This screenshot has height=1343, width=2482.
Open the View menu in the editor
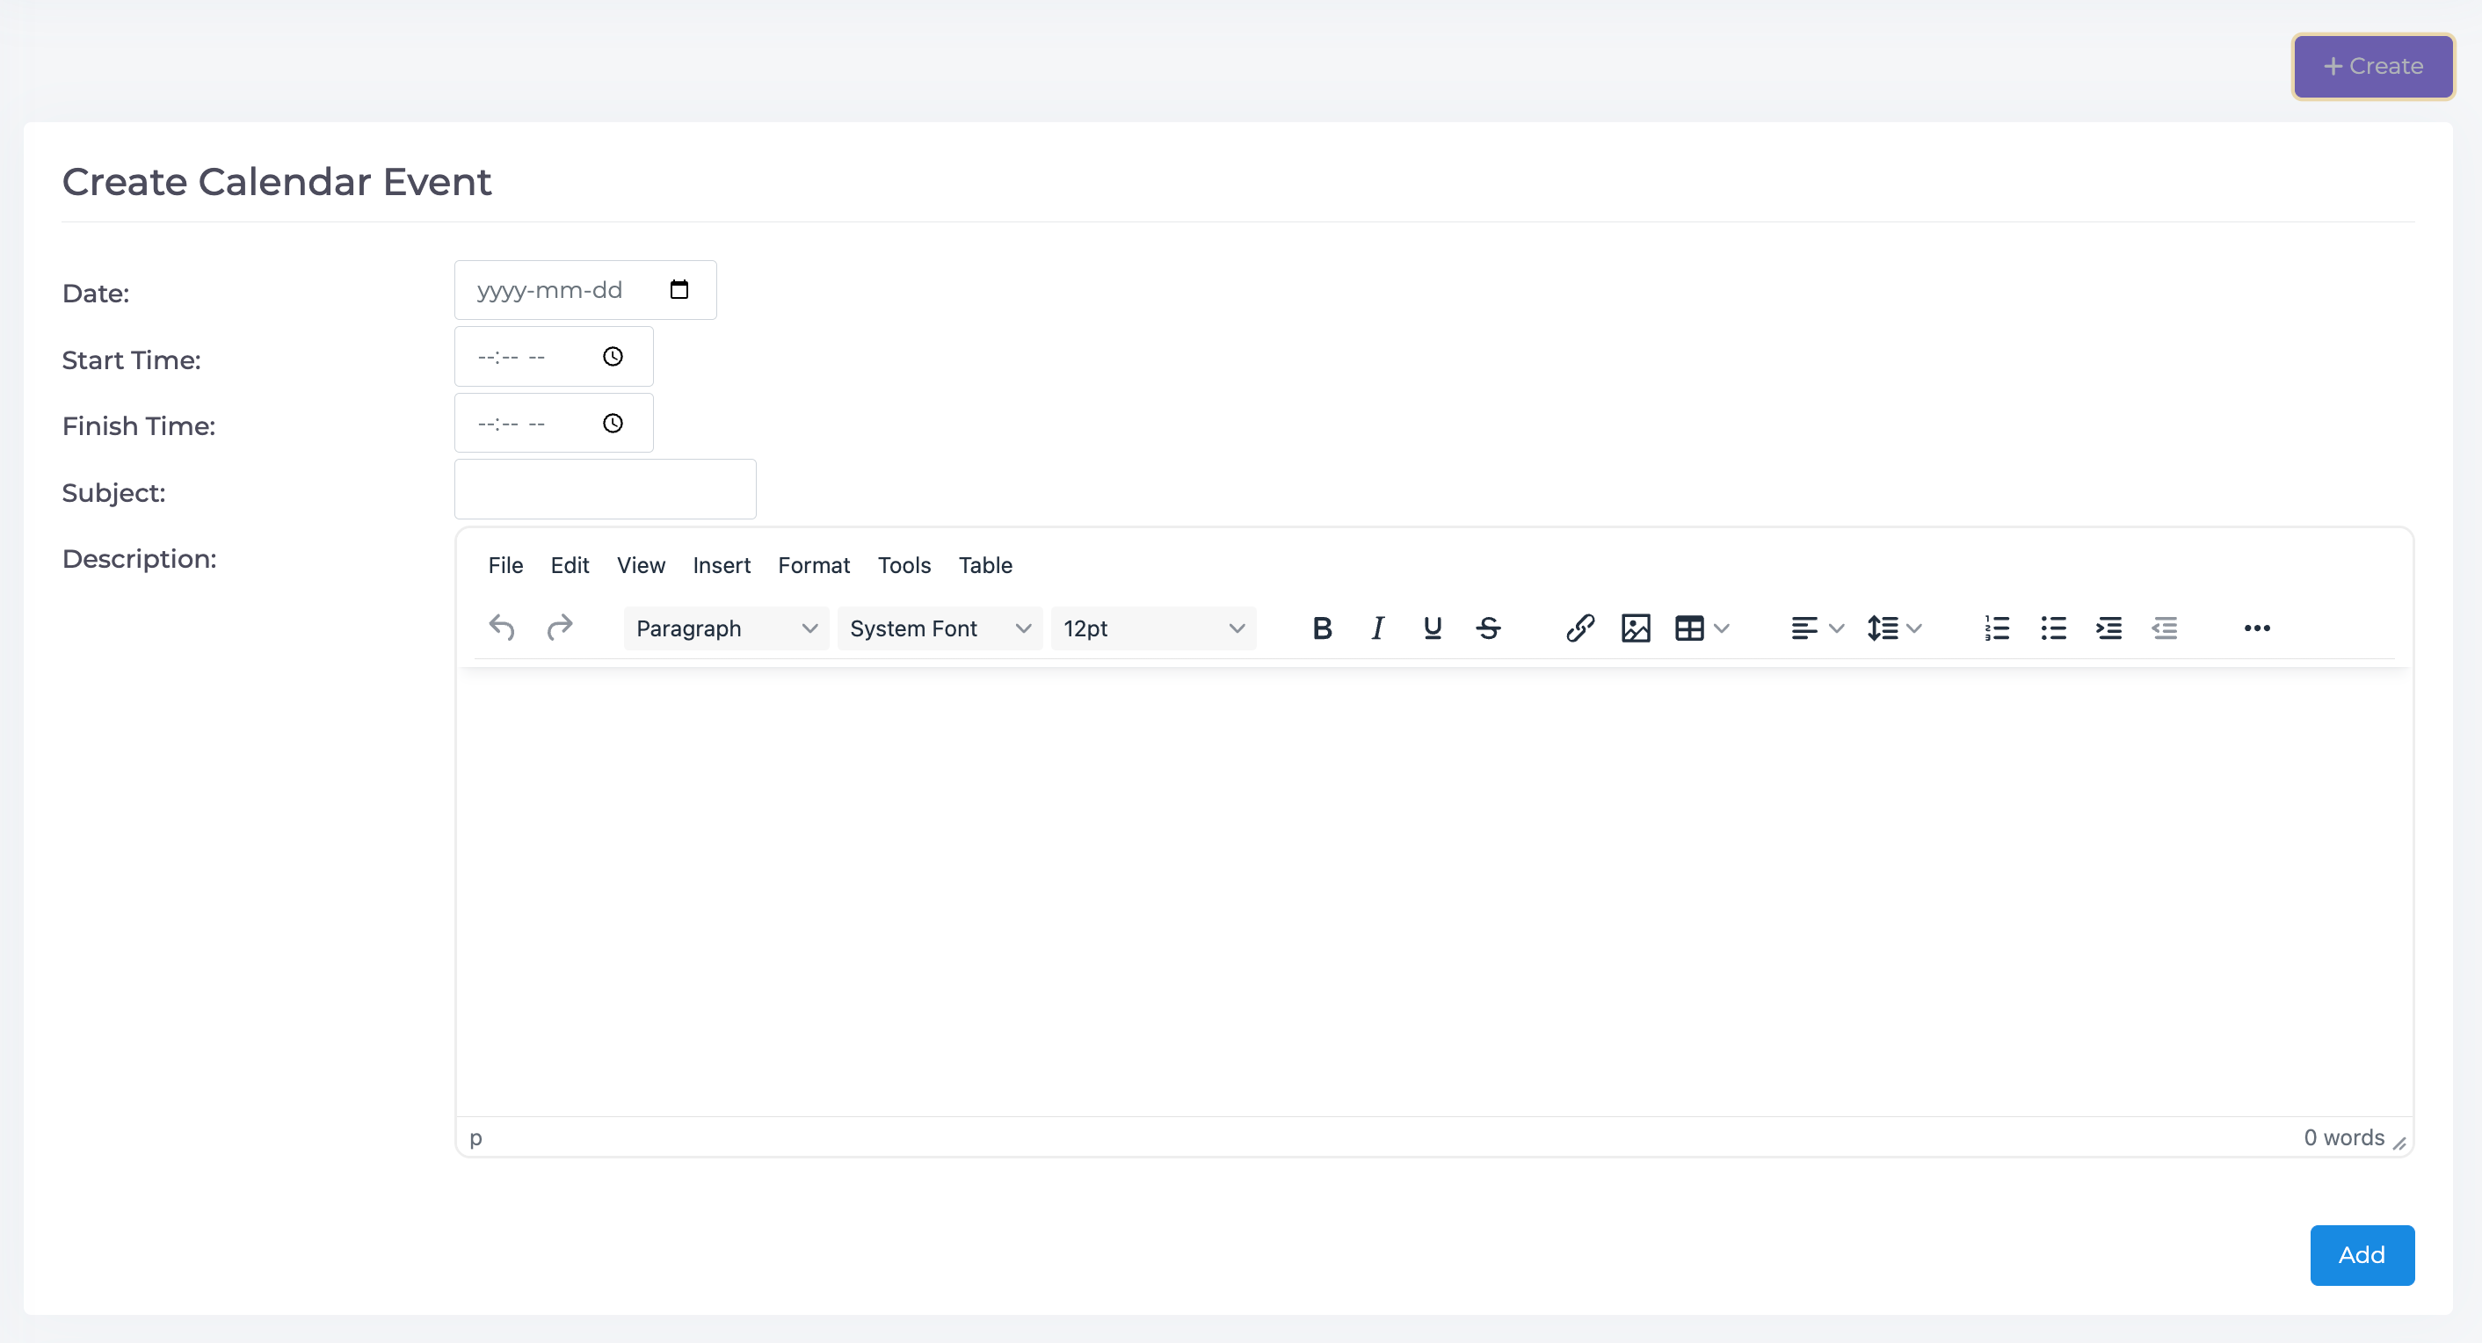point(641,565)
